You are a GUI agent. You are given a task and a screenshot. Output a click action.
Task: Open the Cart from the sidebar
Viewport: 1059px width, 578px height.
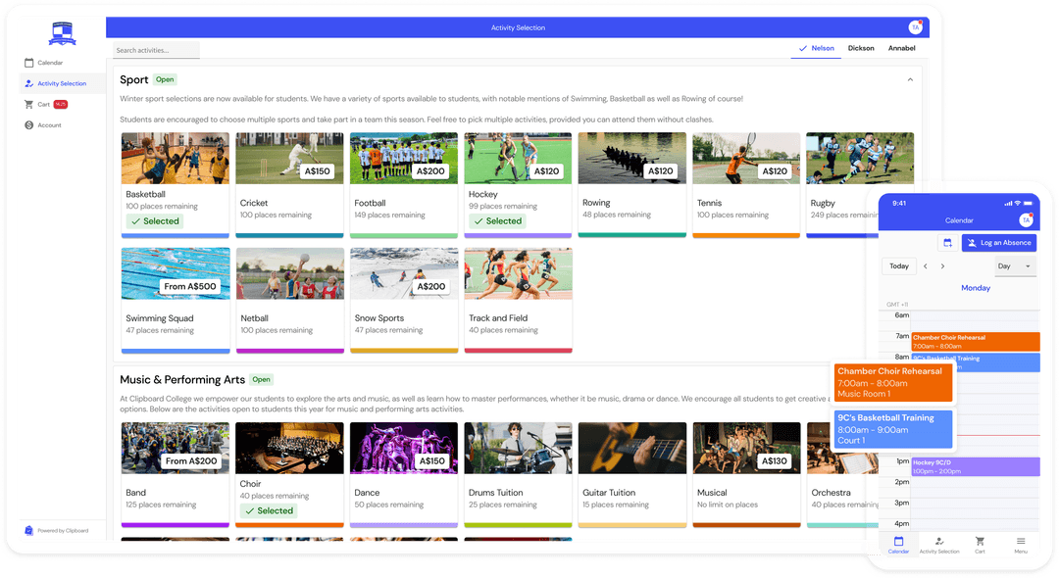pos(39,104)
